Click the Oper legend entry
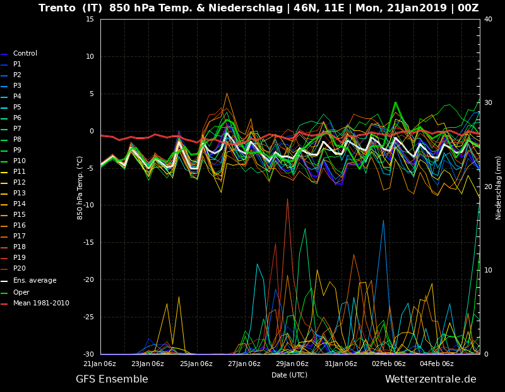Viewport: 505px width, 392px height. pos(15,292)
